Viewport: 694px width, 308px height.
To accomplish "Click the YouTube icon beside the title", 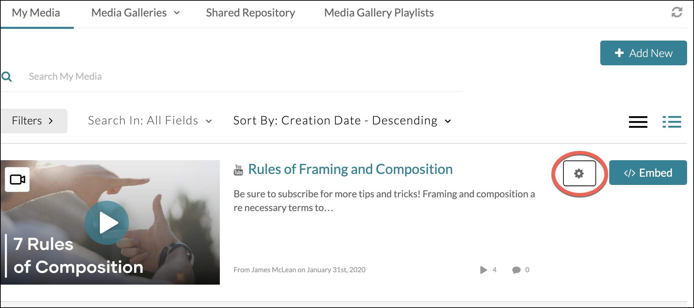I will point(238,170).
